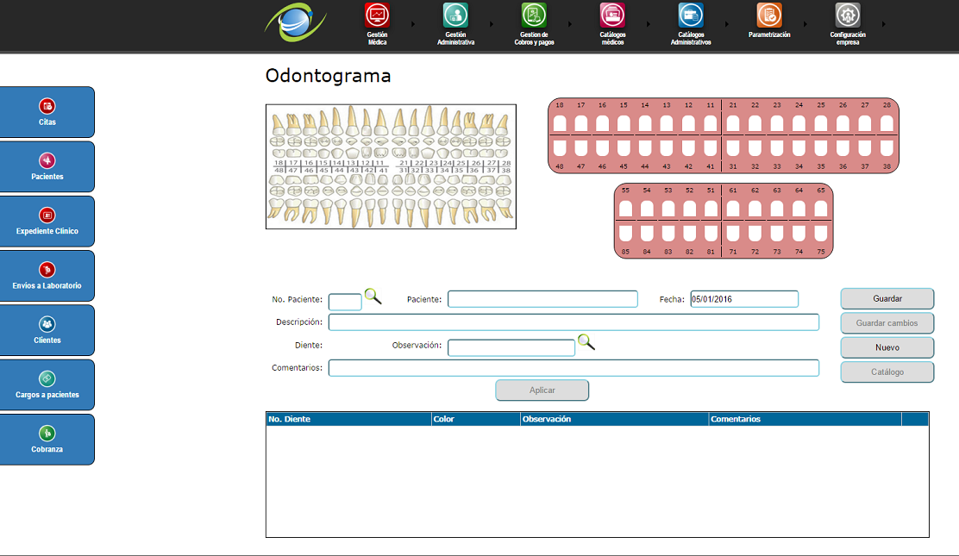
Task: Open the Configuración empresa gear icon
Action: tap(848, 16)
